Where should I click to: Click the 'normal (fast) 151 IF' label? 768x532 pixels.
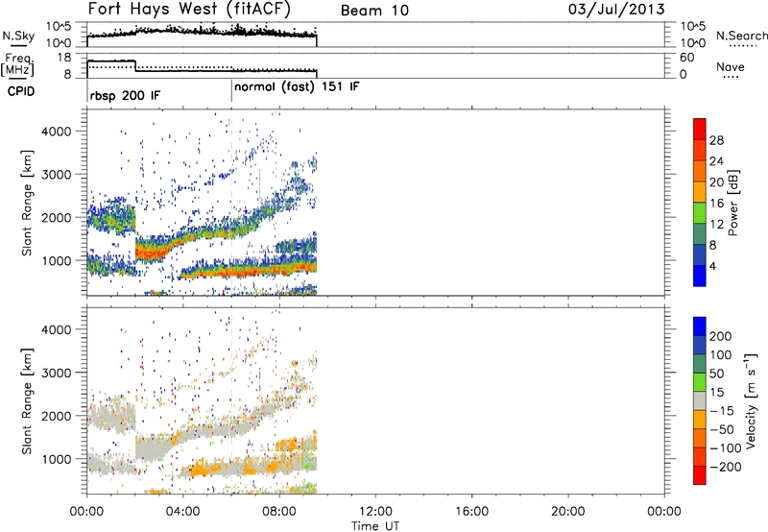coord(297,87)
